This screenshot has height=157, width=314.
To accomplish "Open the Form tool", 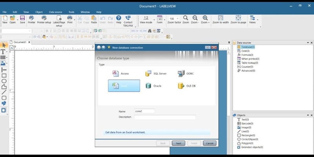I will (160, 19).
